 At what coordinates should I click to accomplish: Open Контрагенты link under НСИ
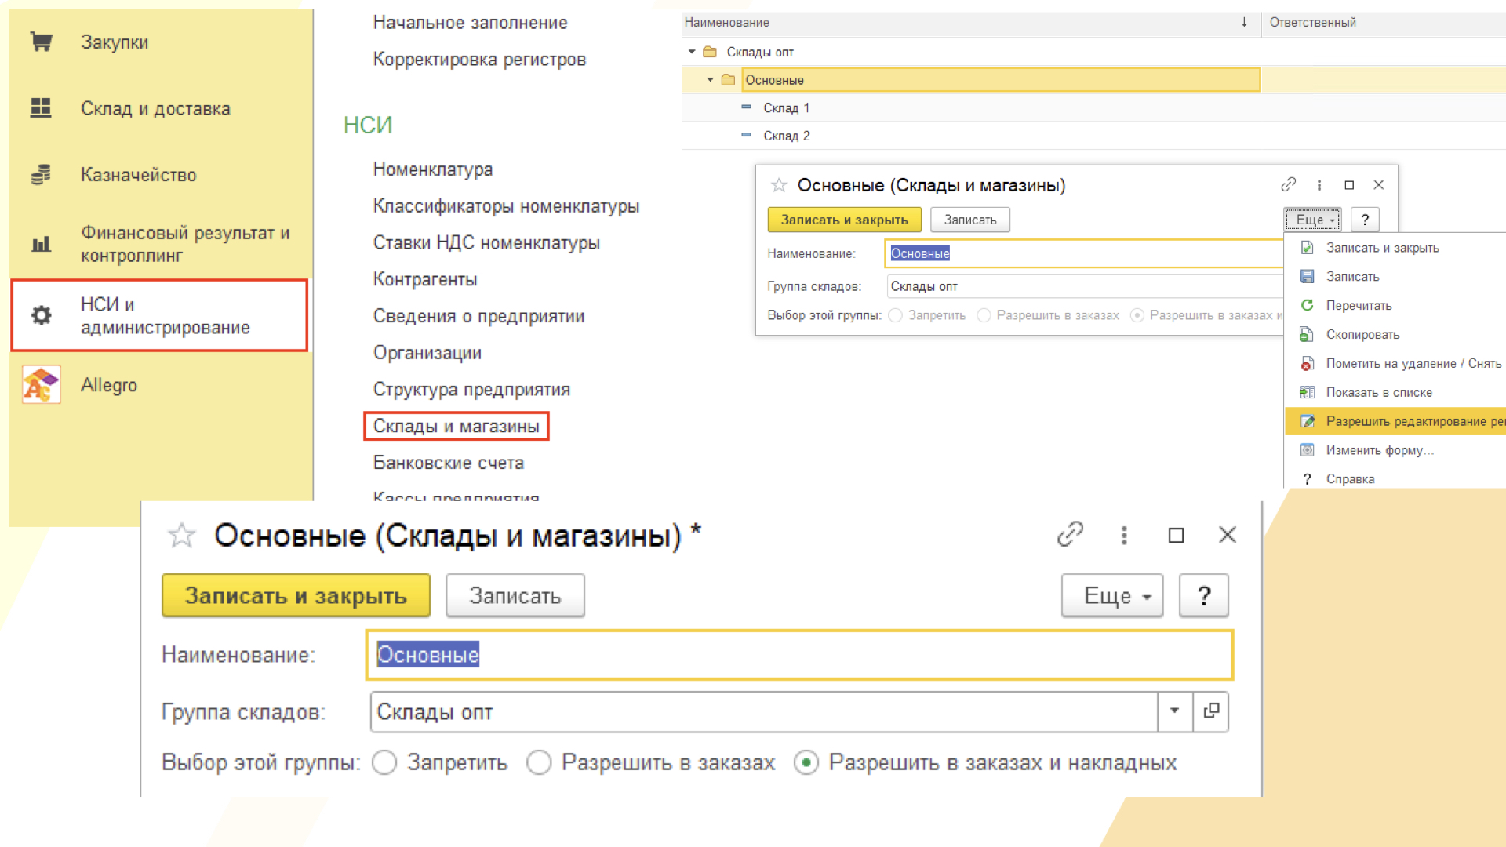[425, 279]
